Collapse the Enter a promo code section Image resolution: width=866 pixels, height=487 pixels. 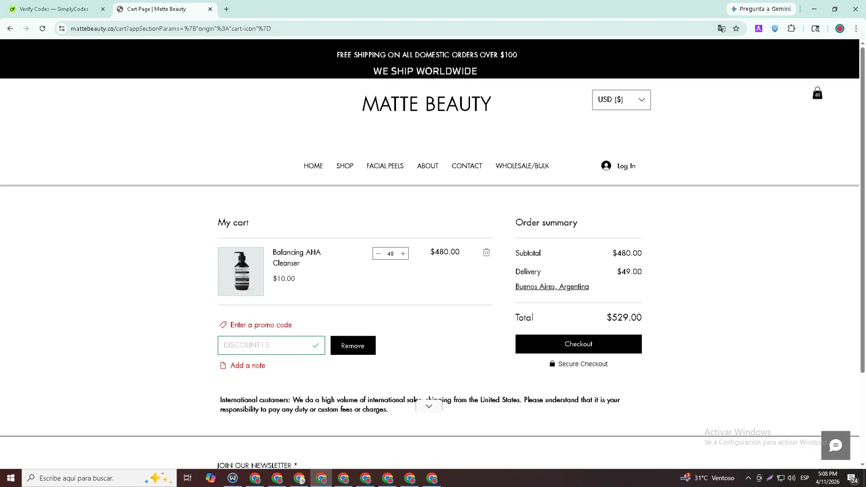click(256, 325)
